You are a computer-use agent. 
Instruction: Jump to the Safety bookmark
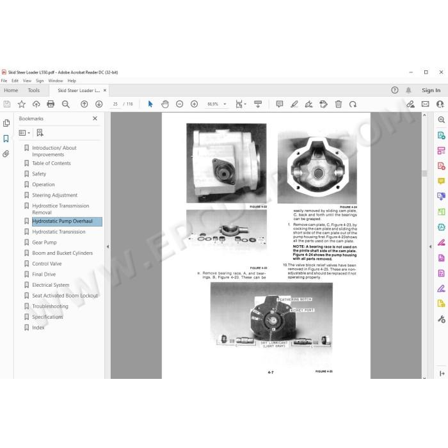point(39,173)
